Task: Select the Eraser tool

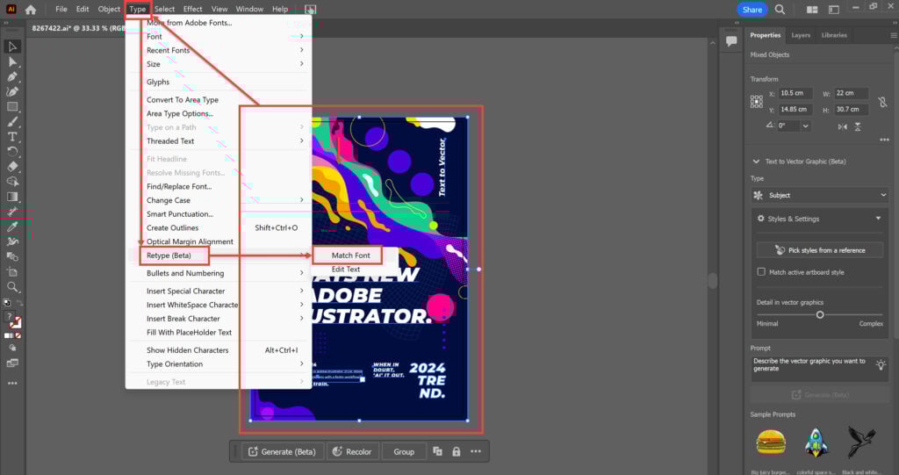Action: pos(12,166)
